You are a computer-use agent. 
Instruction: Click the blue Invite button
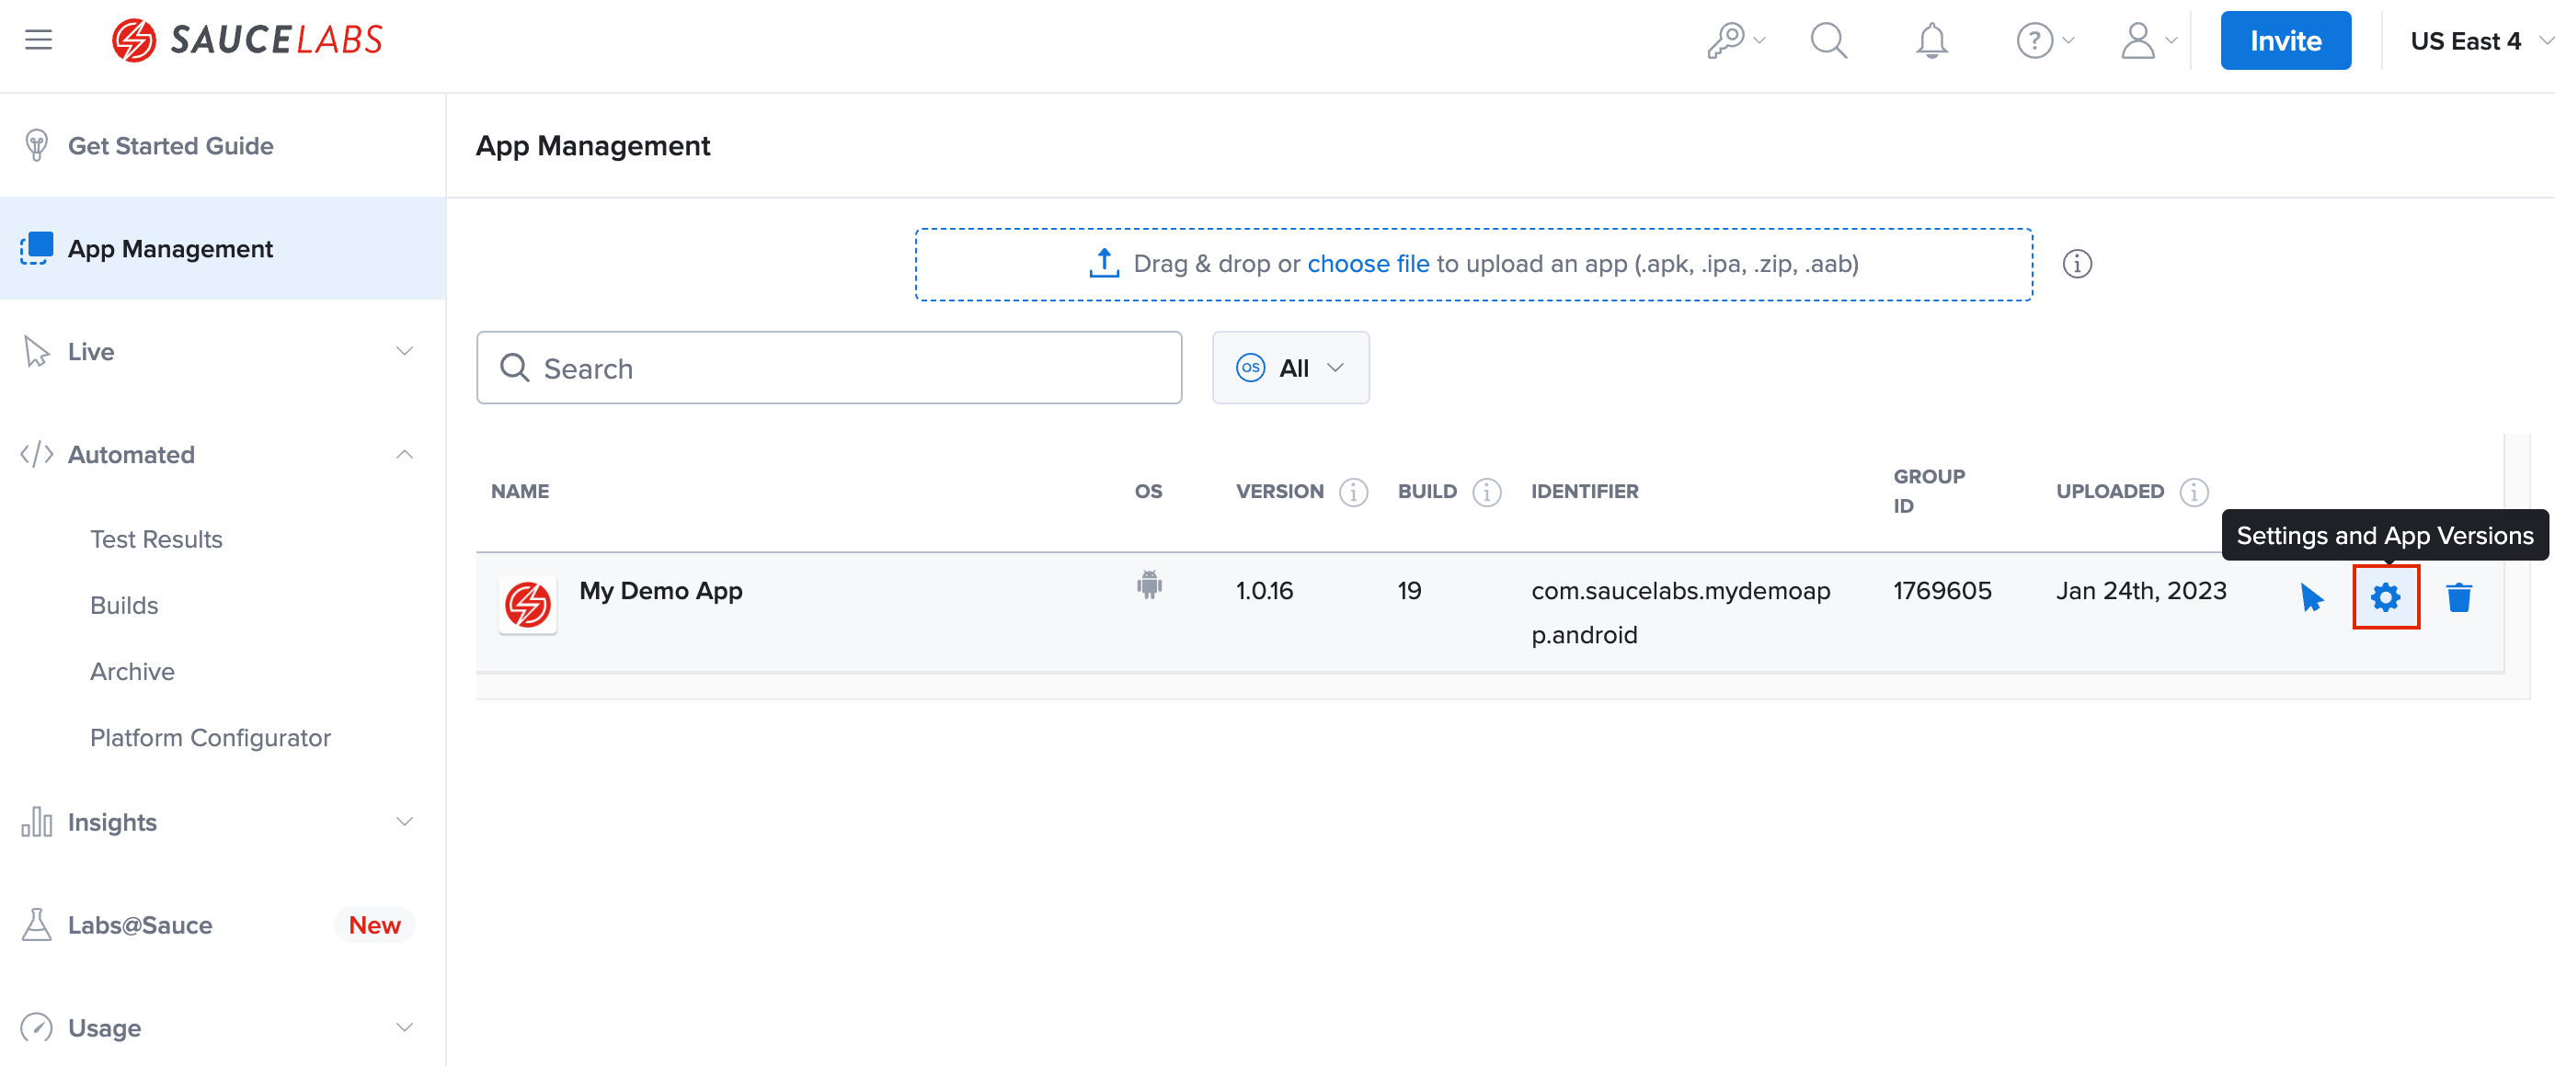(2285, 40)
